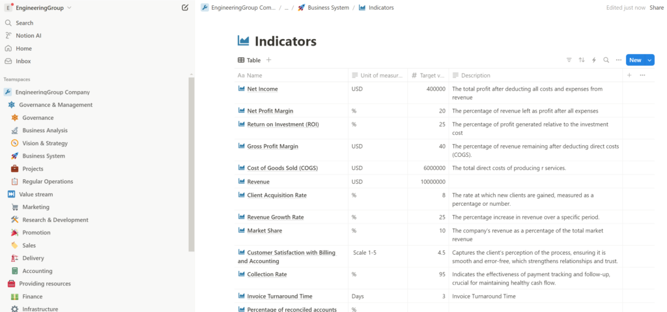The image size is (667, 312).
Task: Open table options three-dot icon
Action: coord(618,60)
